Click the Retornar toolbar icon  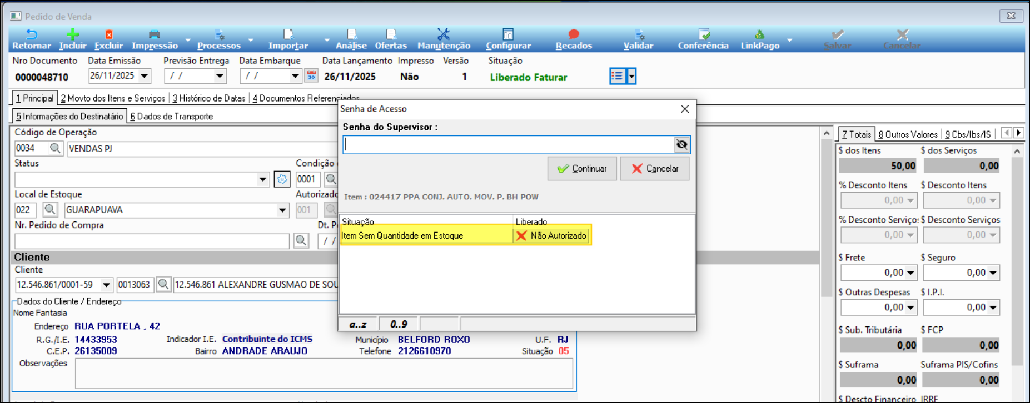31,36
